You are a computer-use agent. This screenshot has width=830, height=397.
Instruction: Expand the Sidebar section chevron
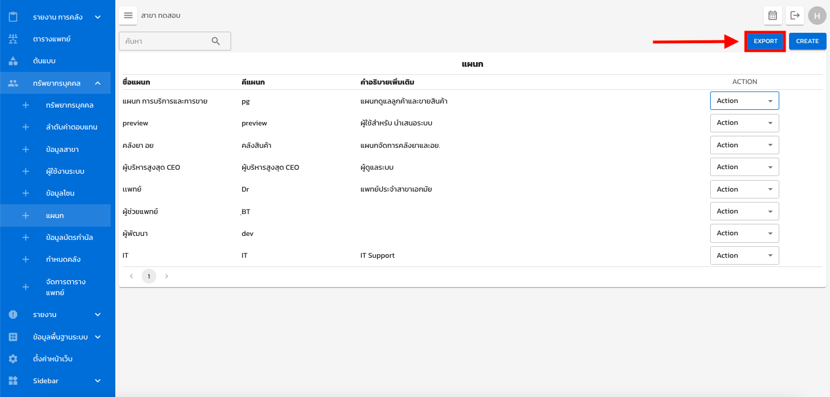[x=98, y=381]
